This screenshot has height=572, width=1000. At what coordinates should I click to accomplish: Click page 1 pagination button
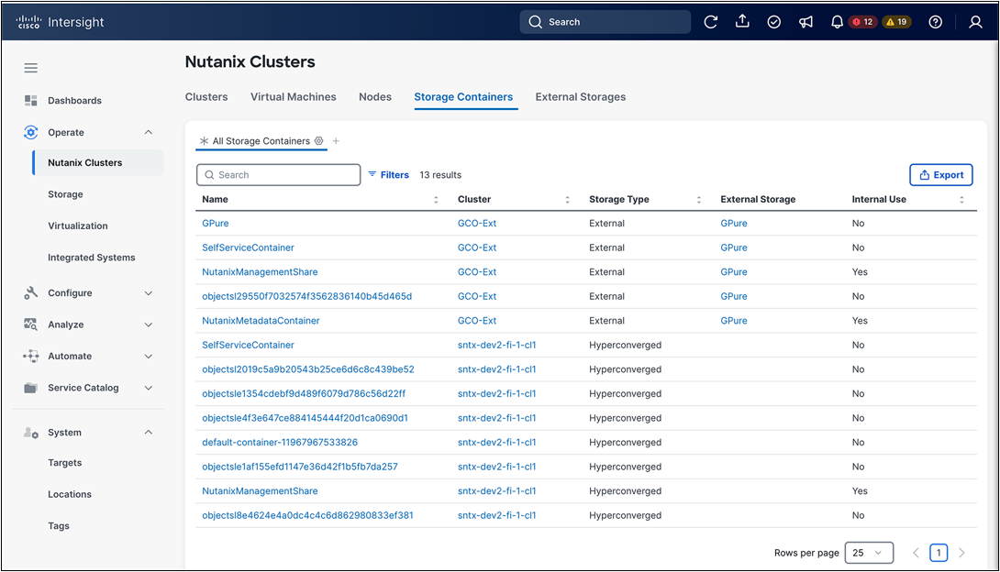pyautogui.click(x=939, y=553)
